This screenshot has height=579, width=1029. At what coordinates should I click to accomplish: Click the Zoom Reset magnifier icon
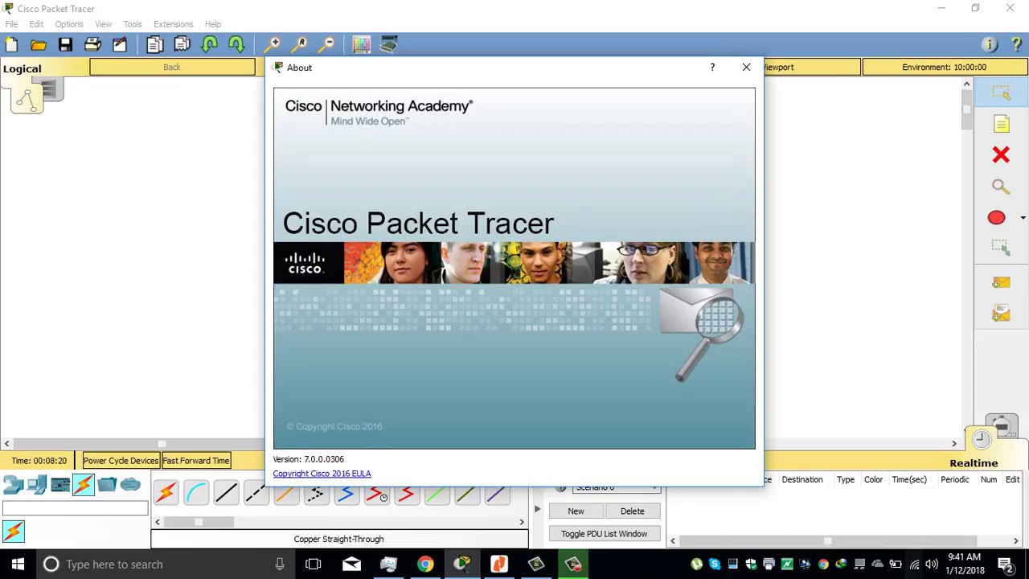(x=301, y=45)
